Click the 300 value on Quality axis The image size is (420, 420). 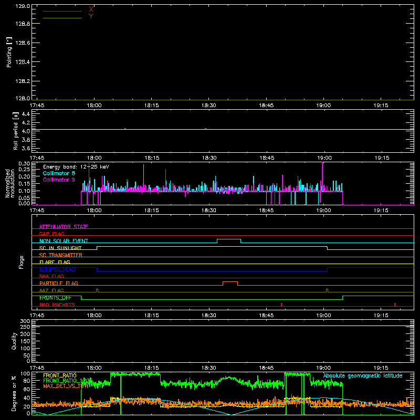tap(25, 321)
